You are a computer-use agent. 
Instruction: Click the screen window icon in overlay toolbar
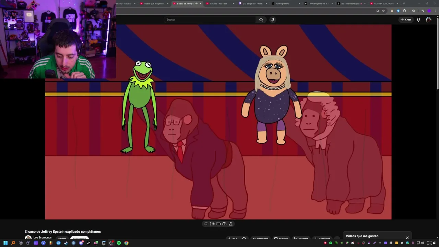[x=218, y=224]
